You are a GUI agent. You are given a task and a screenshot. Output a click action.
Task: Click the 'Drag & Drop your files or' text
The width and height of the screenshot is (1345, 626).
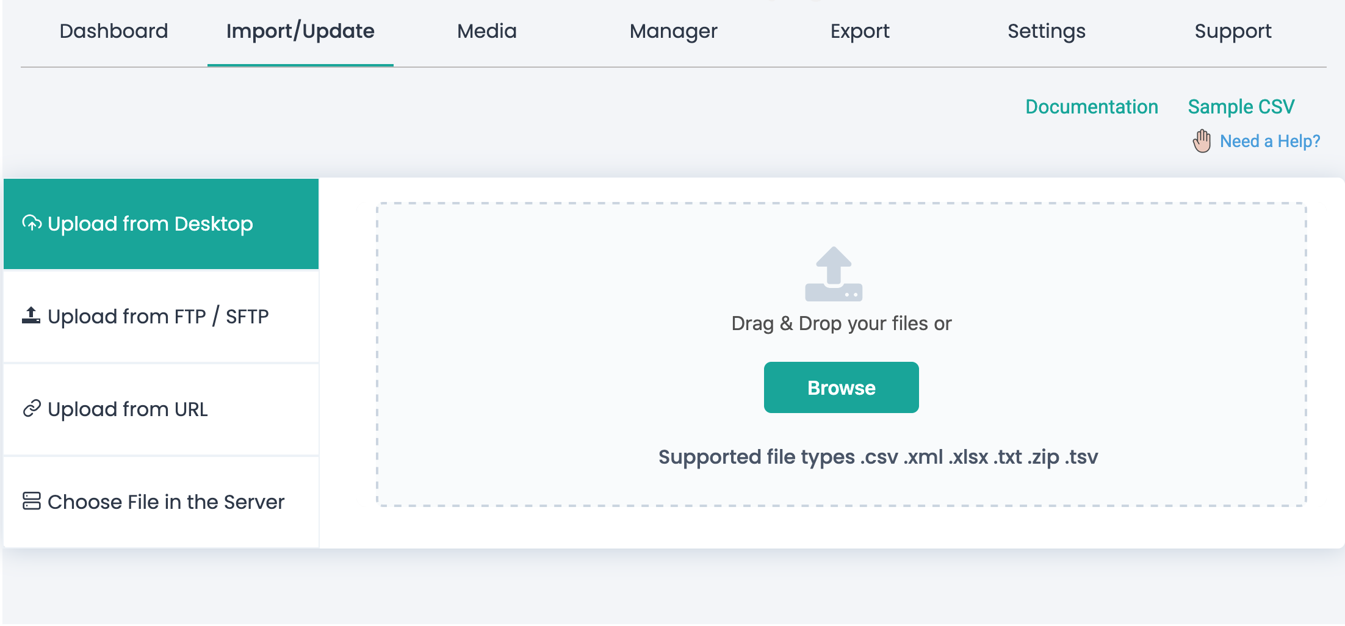[x=842, y=323]
